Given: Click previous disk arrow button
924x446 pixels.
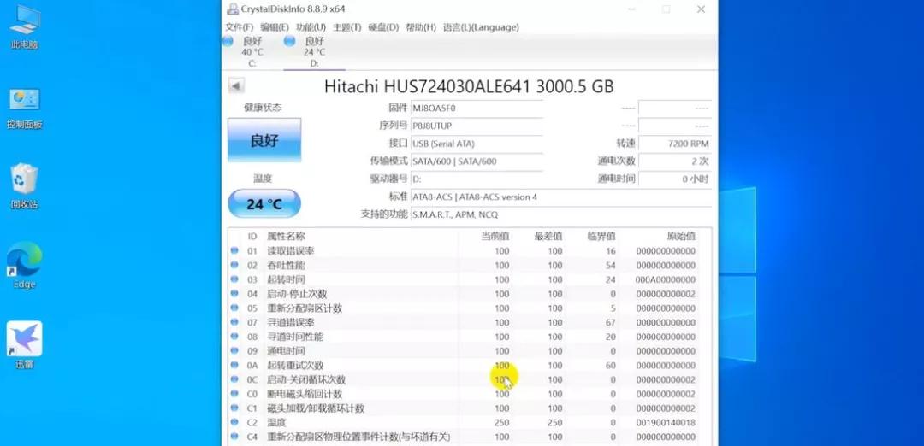Looking at the screenshot, I should click(x=236, y=86).
